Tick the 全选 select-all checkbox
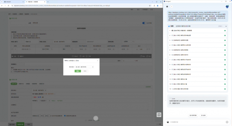The image size is (232, 126). pos(12,56)
